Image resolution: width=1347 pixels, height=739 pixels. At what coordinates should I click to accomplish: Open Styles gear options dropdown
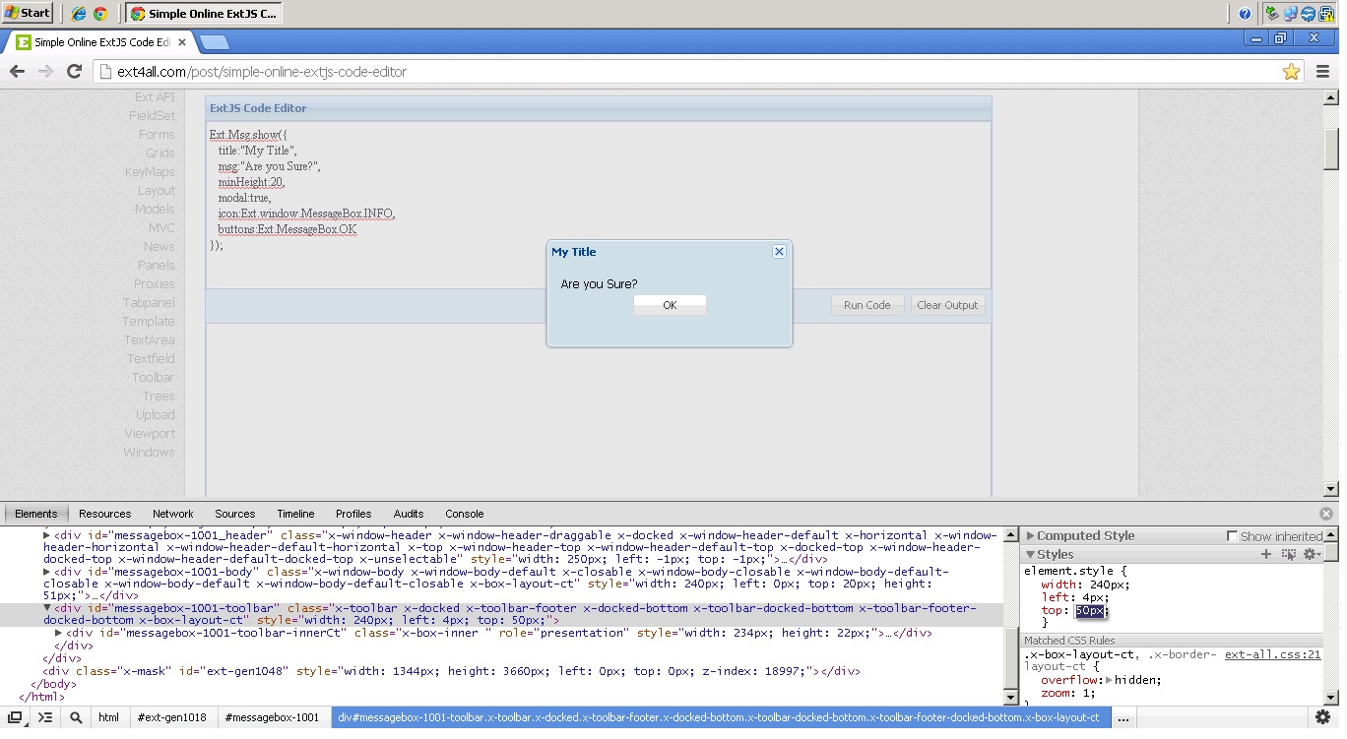[1311, 555]
